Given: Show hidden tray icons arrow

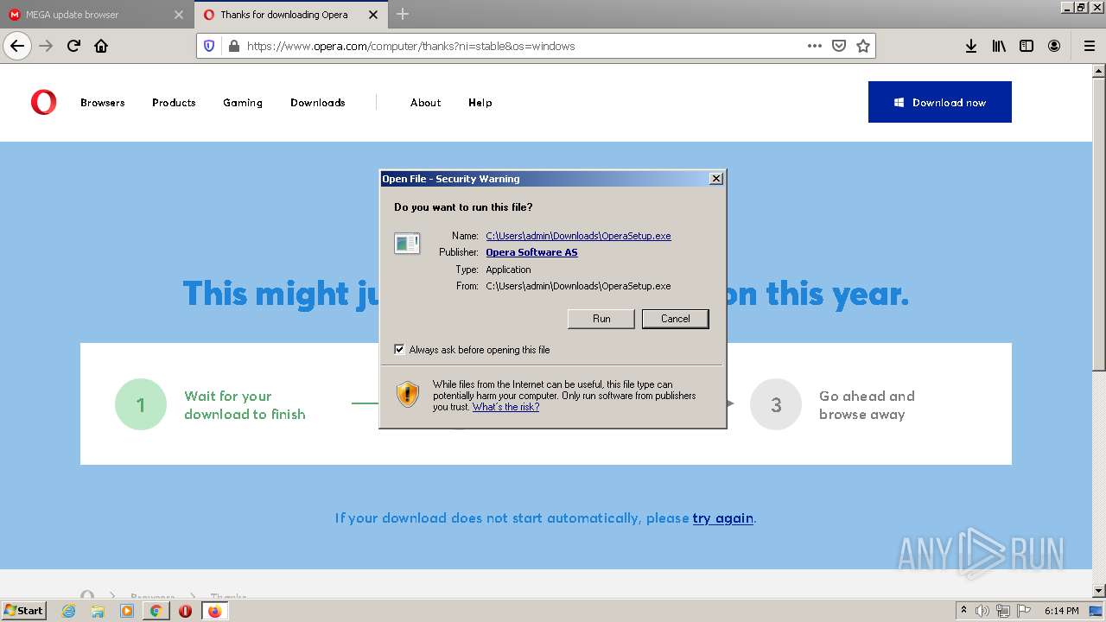Looking at the screenshot, I should pos(963,611).
